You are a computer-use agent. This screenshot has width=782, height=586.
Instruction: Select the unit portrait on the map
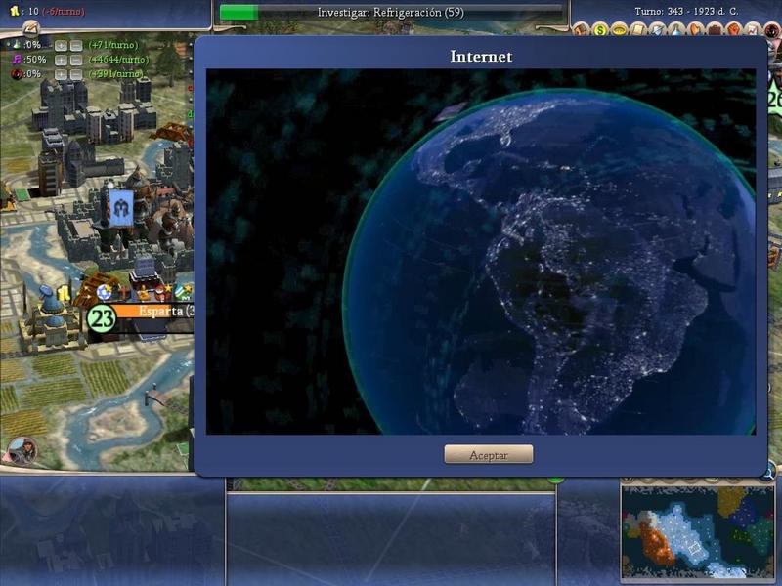pyautogui.click(x=22, y=450)
